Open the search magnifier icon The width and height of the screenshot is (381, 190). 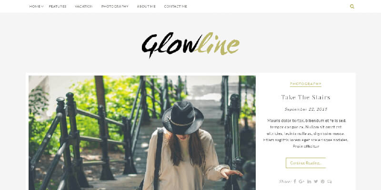[352, 7]
